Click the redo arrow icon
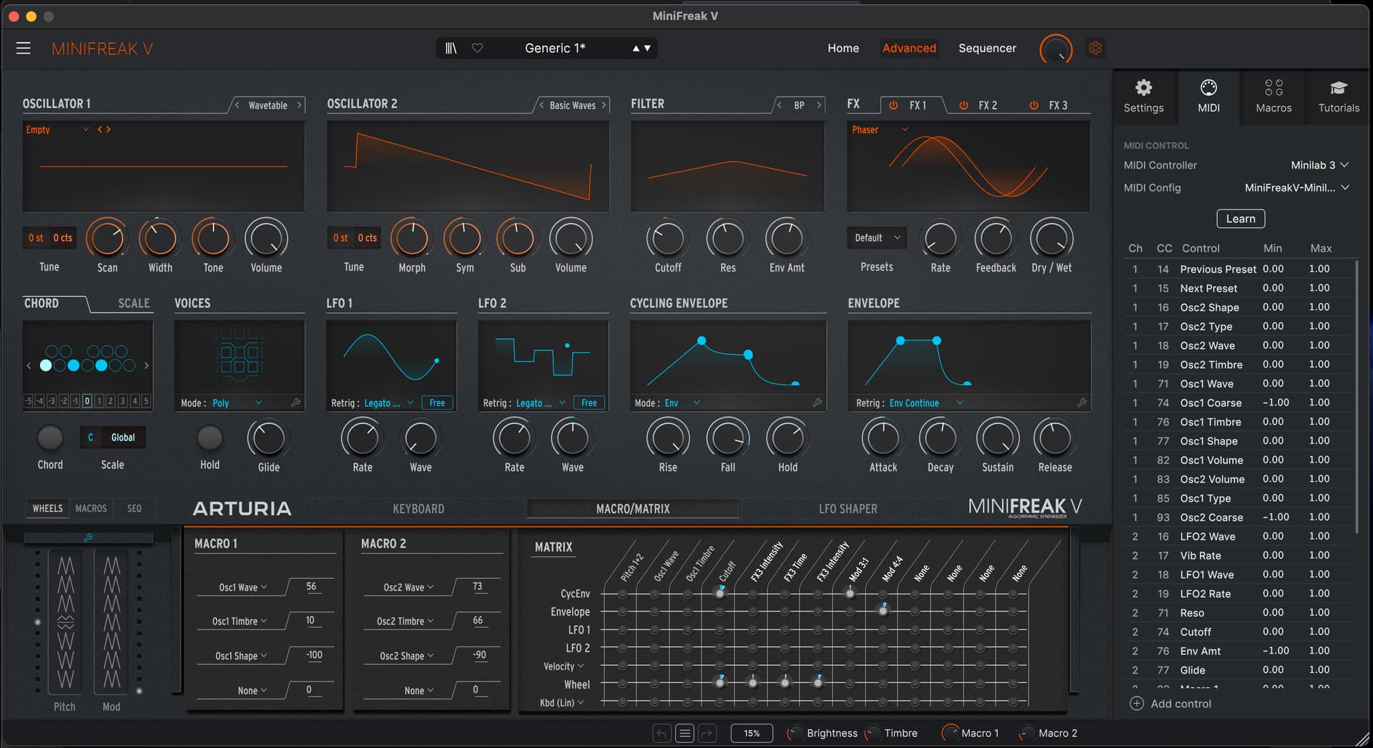 click(707, 733)
